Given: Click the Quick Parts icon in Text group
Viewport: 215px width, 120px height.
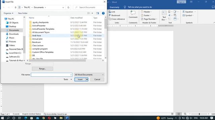Looking at the screenshot, I should pos(169,12).
